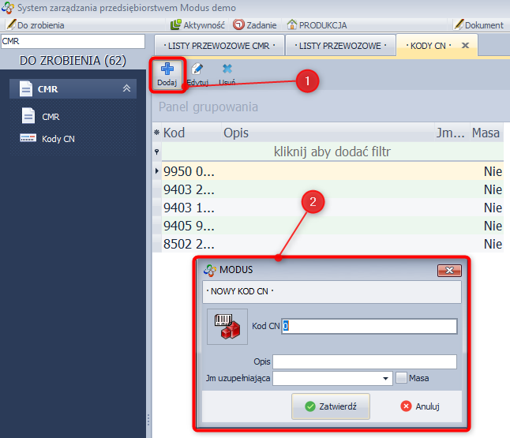Image resolution: width=510 pixels, height=438 pixels.
Task: Switch to LISTY PRZEWOZOWE tab
Action: (340, 46)
